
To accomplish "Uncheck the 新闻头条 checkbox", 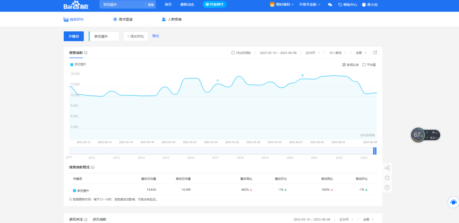I will click(x=344, y=65).
